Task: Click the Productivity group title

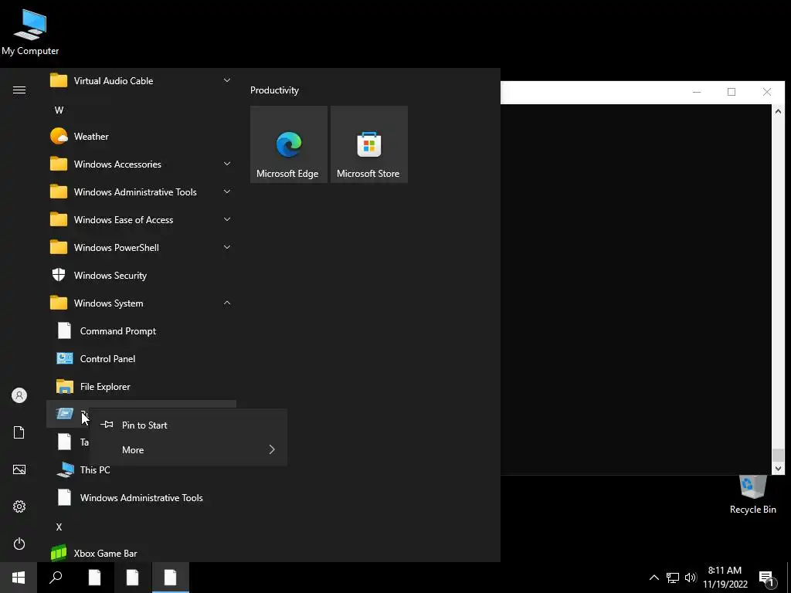Action: tap(274, 90)
